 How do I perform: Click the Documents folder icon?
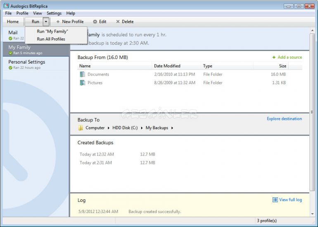[82, 74]
